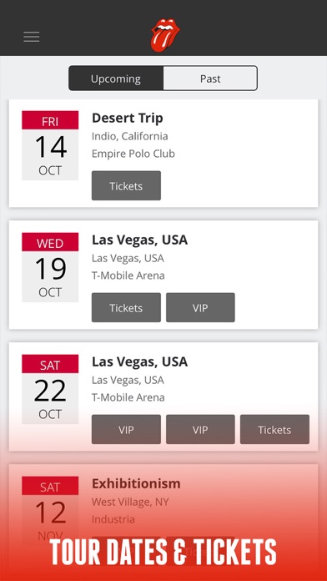This screenshot has height=581, width=327.
Task: Tap second VIP button for Oct 22 show
Action: pos(200,429)
